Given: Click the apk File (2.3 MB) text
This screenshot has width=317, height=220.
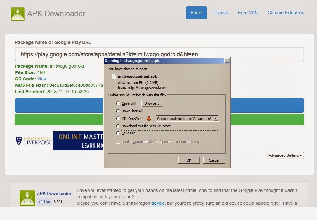Looking at the screenshot, I should pyautogui.click(x=145, y=83).
